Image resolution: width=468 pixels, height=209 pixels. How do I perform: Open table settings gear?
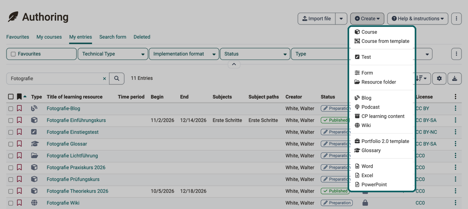tap(440, 78)
